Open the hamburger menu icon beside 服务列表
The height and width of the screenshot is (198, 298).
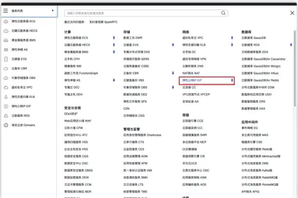[x=6, y=11]
